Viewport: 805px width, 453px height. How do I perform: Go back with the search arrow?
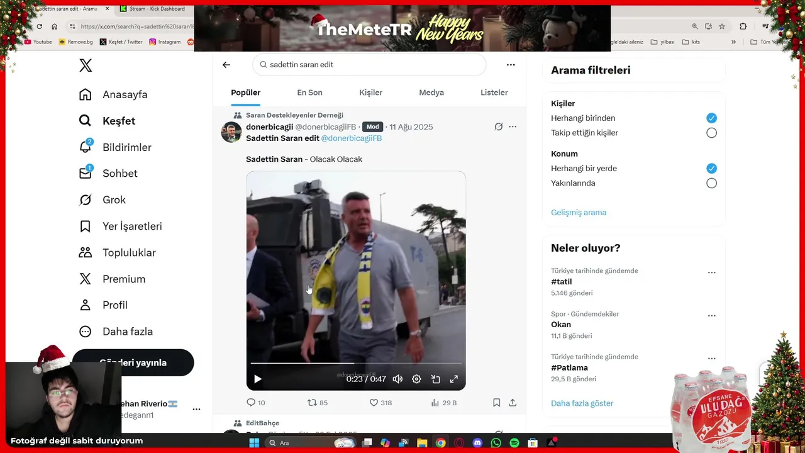tap(226, 65)
